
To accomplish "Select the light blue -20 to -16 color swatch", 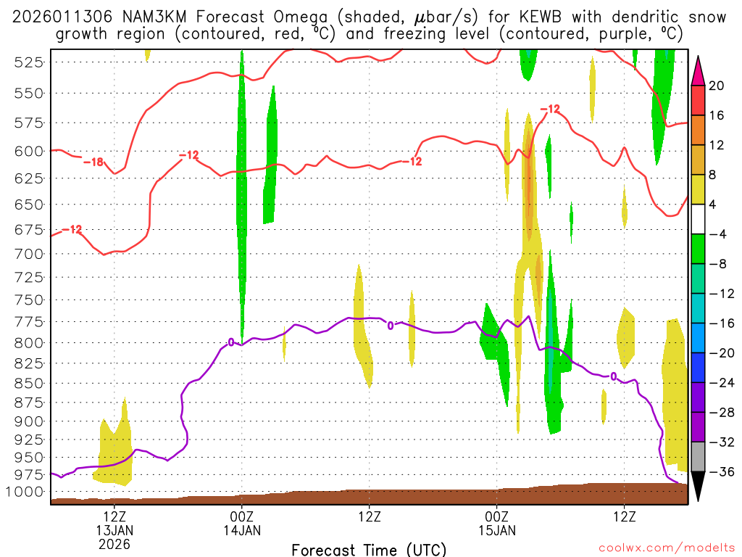I will (698, 338).
